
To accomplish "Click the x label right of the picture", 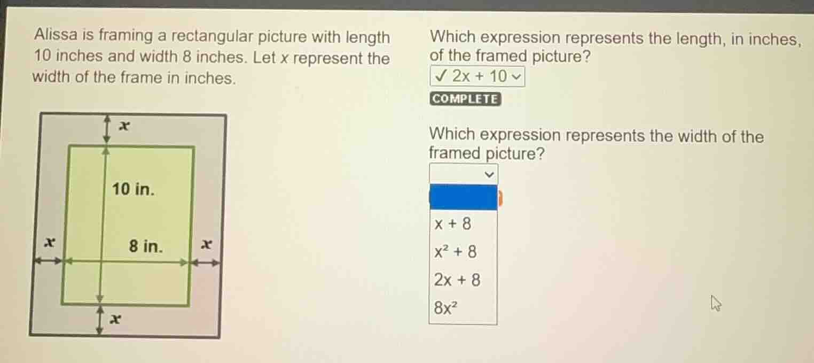I will point(206,245).
